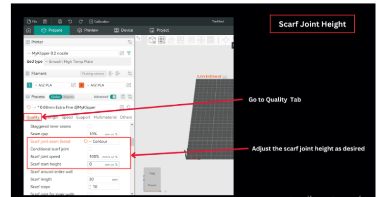This screenshot has height=197, width=392.
Task: Click the Seam gap input field
Action: 104,134
